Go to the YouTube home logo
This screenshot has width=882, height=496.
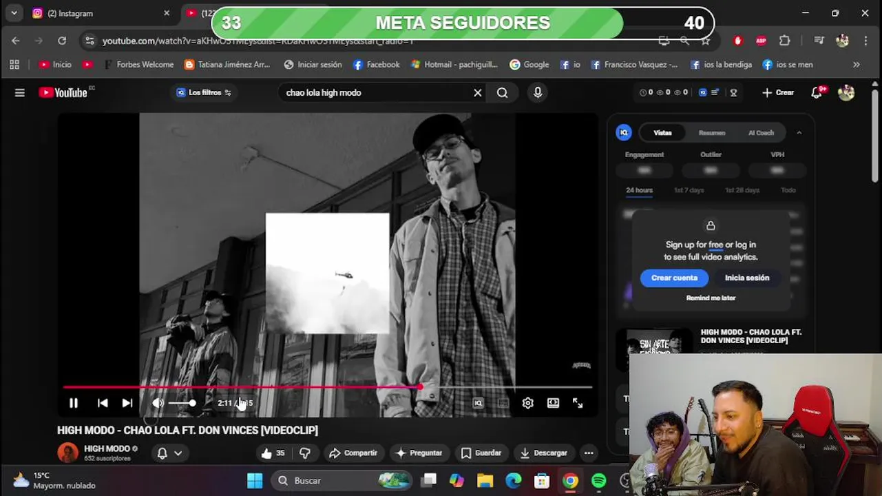click(63, 92)
